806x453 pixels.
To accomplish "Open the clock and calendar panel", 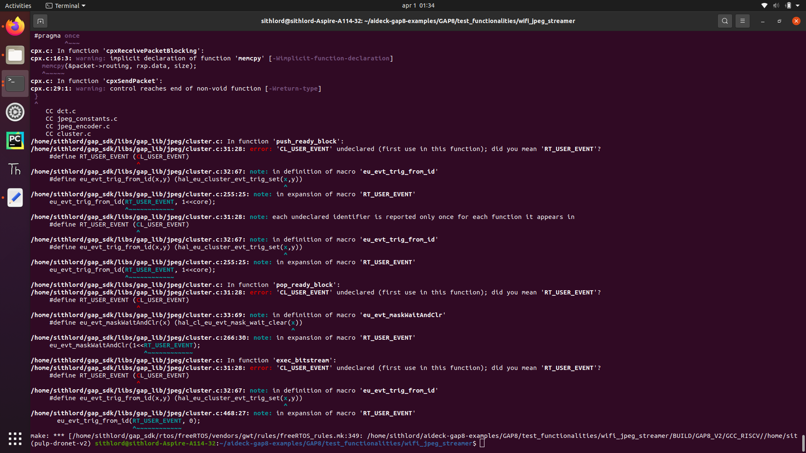I will [x=418, y=5].
